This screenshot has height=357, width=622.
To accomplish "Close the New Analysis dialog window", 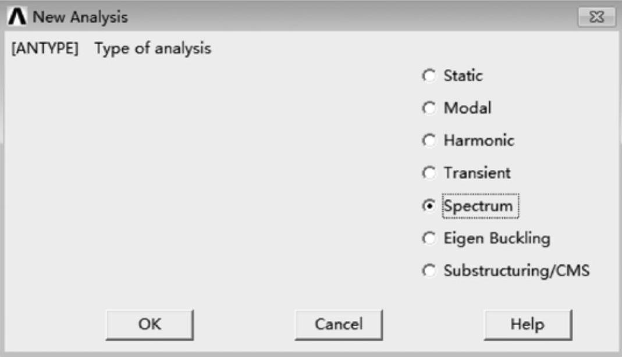I will [x=596, y=17].
